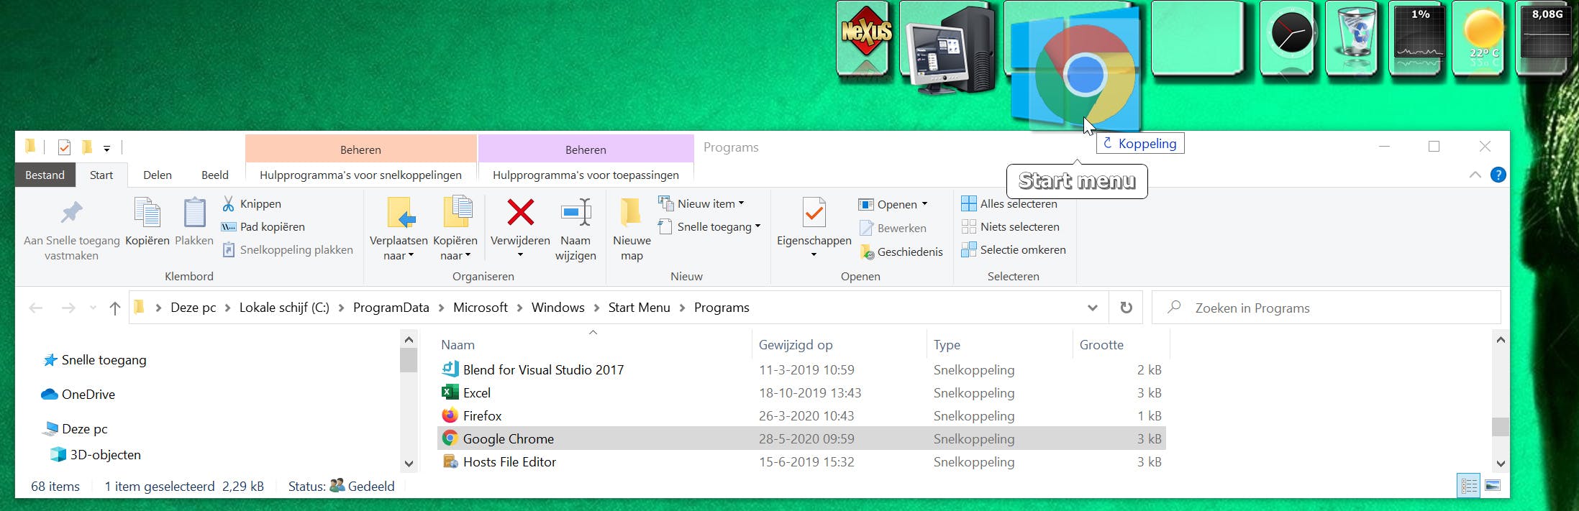Screen dimensions: 1579x511
Task: Click the Plakken clipboard icon
Action: tap(194, 213)
